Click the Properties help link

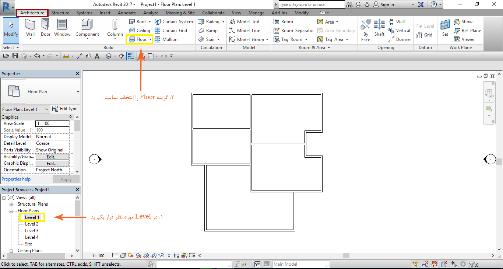point(16,179)
